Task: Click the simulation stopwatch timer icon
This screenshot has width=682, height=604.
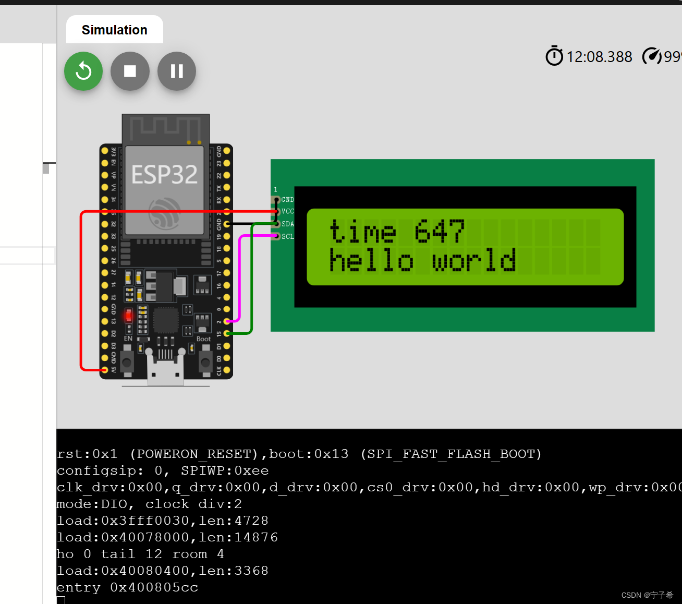Action: tap(554, 56)
